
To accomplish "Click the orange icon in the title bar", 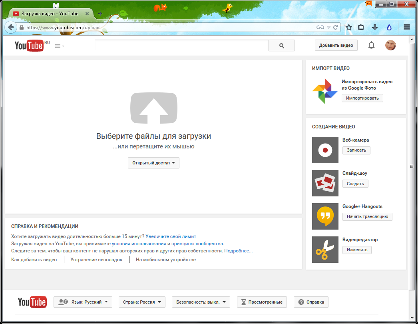I will pos(369,4).
